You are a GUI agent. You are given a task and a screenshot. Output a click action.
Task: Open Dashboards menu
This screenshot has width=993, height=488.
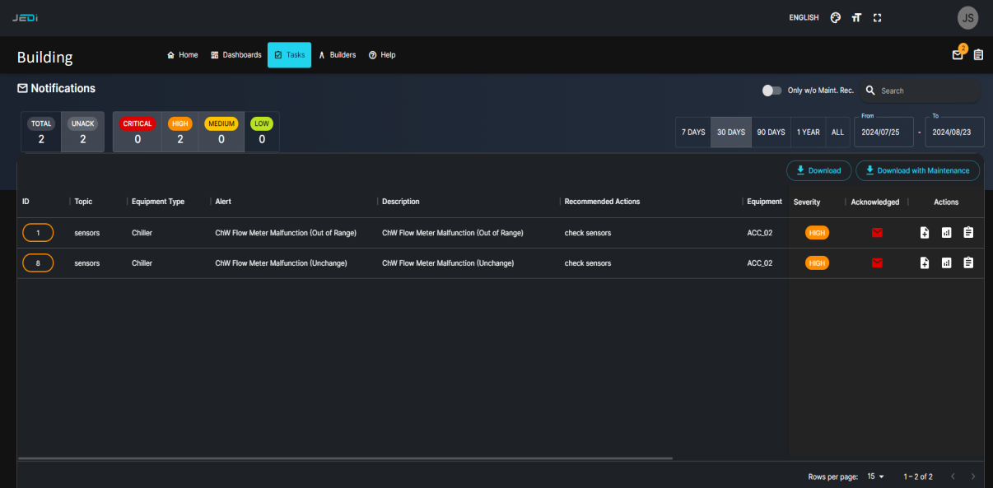pyautogui.click(x=236, y=55)
